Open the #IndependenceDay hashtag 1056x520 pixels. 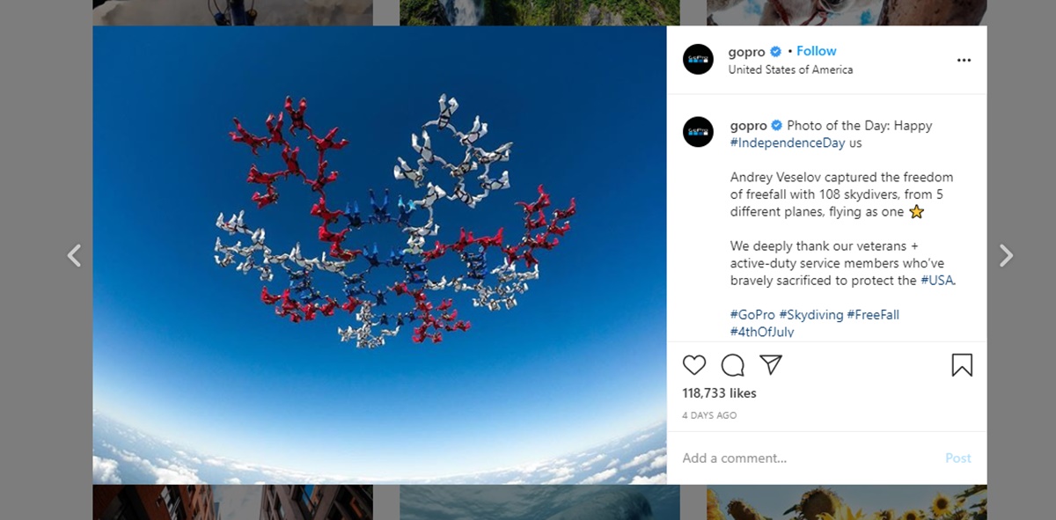tap(788, 143)
